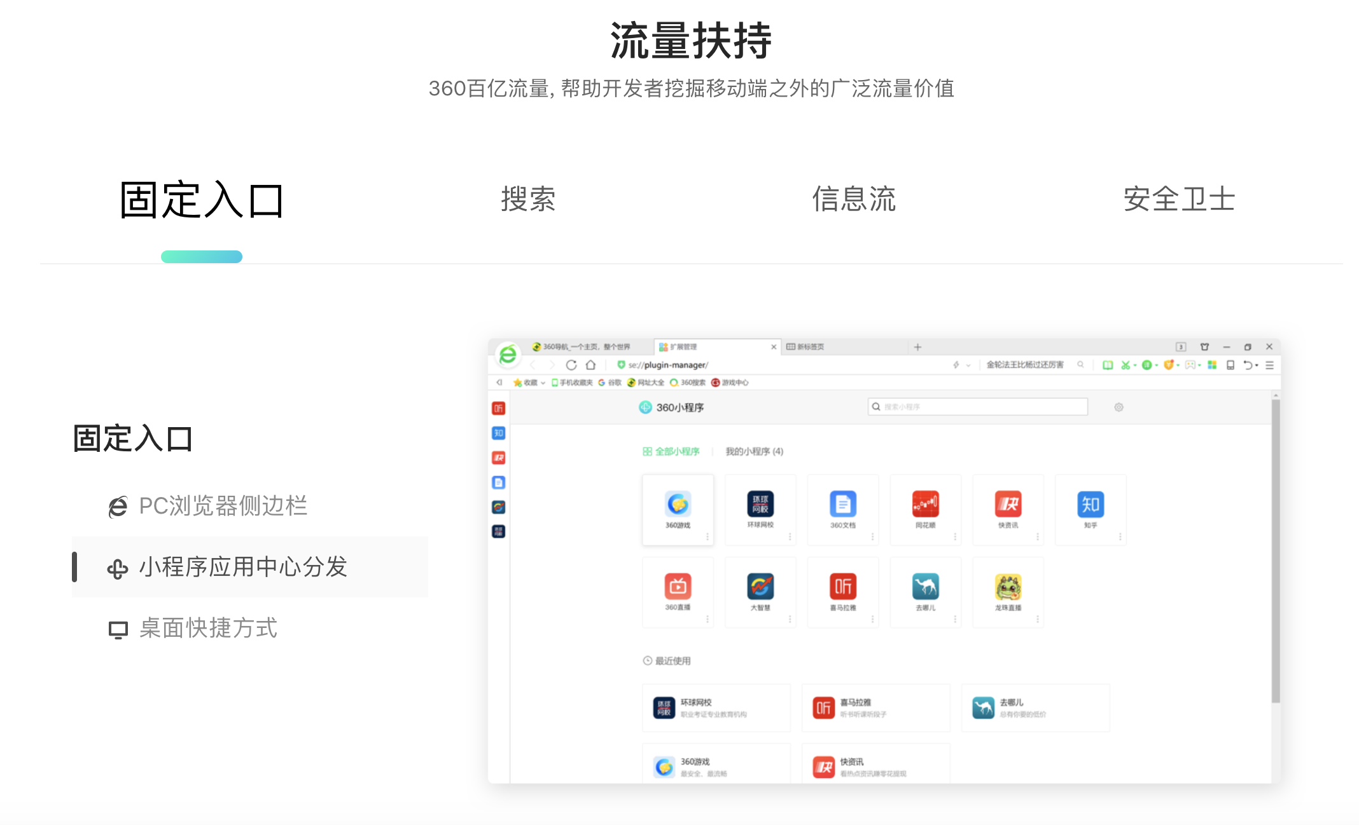Open 谷歌 bookmark in bookmarks bar
Screen dimensions: 1359x825
[x=610, y=383]
